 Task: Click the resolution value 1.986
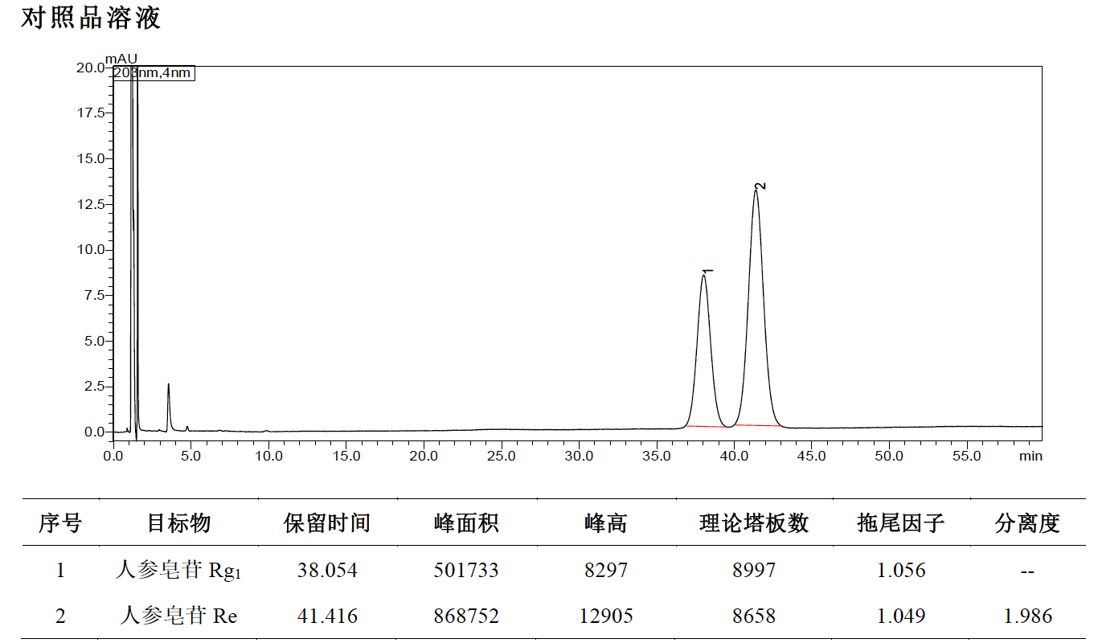click(x=1028, y=616)
